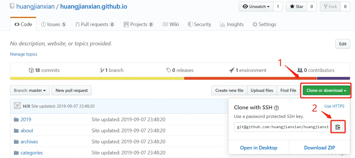Switch to Use HTTPS cloning
355x158 pixels.
tap(334, 106)
